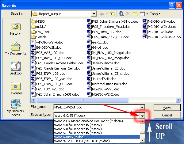Select FGS_ENW_102_aas.doc
This screenshot has height=144, width=184.
coord(52,79)
